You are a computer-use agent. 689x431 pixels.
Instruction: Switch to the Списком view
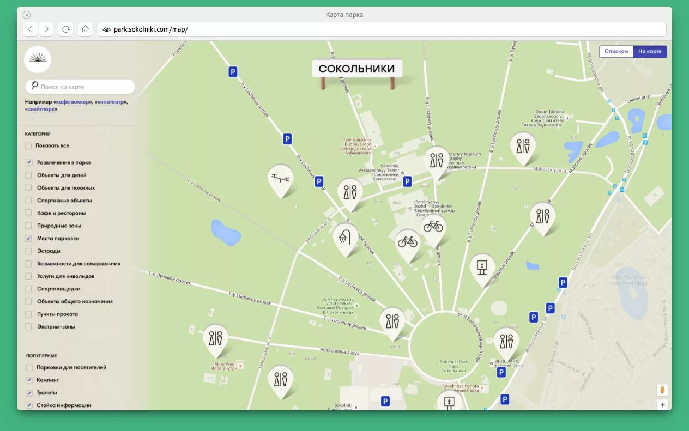pyautogui.click(x=617, y=51)
